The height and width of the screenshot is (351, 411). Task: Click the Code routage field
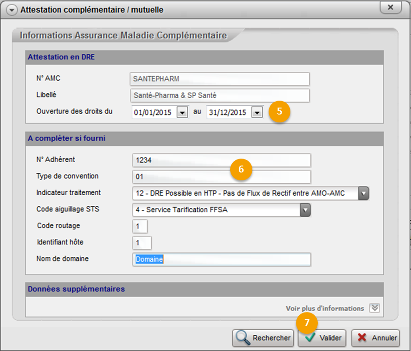140,226
